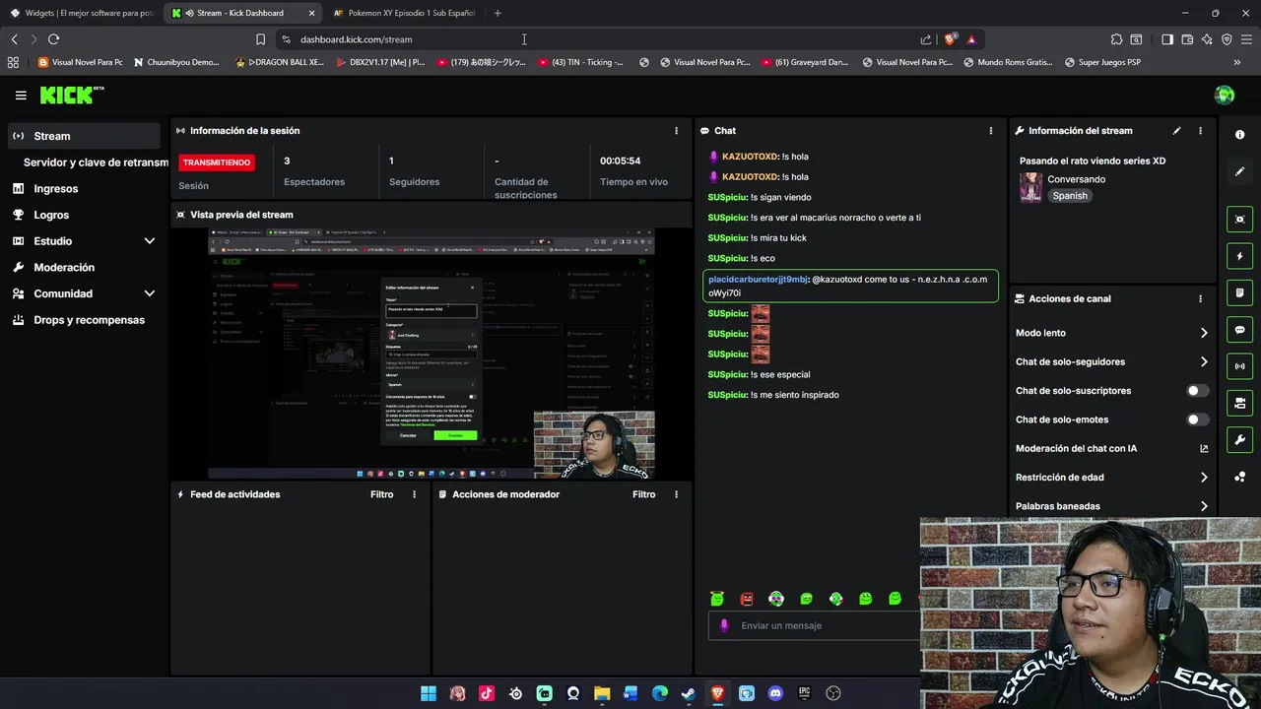The image size is (1261, 709).
Task: Expand the Comunidad sidebar section
Action: [150, 293]
